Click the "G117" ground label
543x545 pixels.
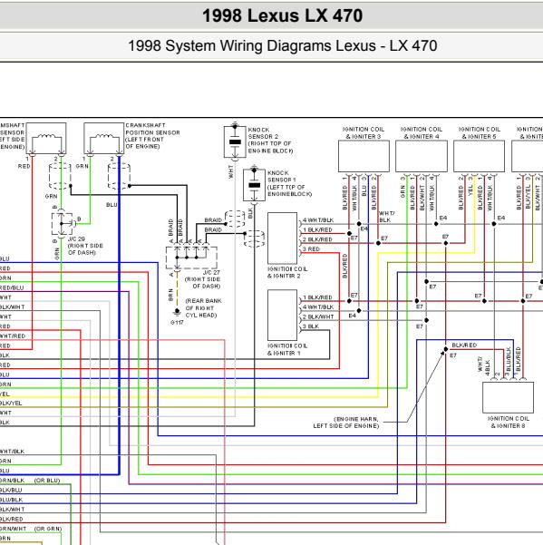[177, 323]
